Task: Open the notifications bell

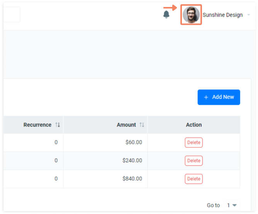Action: pos(166,14)
